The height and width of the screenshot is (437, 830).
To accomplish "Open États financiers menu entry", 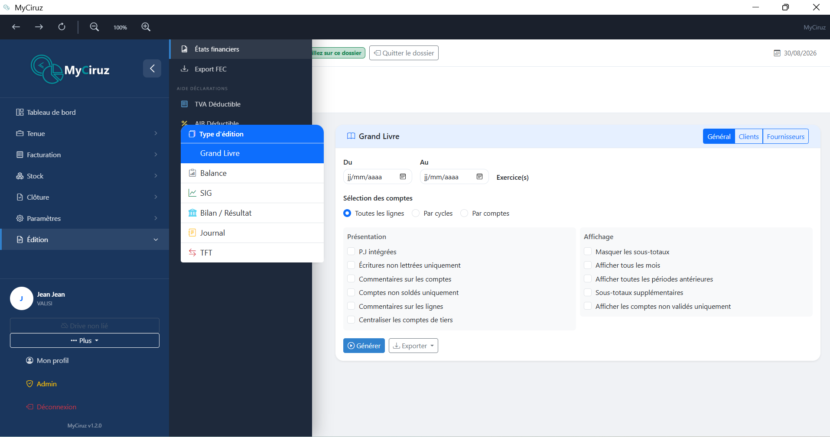I will [x=241, y=49].
